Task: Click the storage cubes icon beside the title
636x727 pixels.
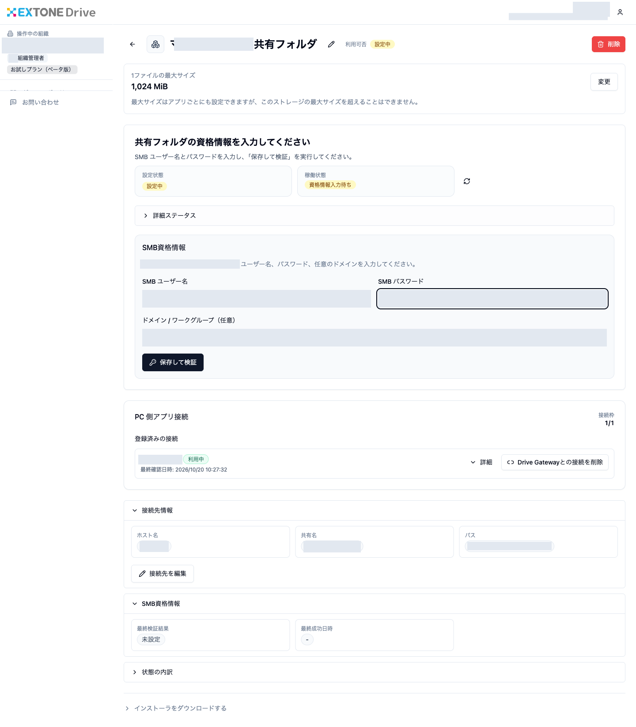Action: click(155, 44)
